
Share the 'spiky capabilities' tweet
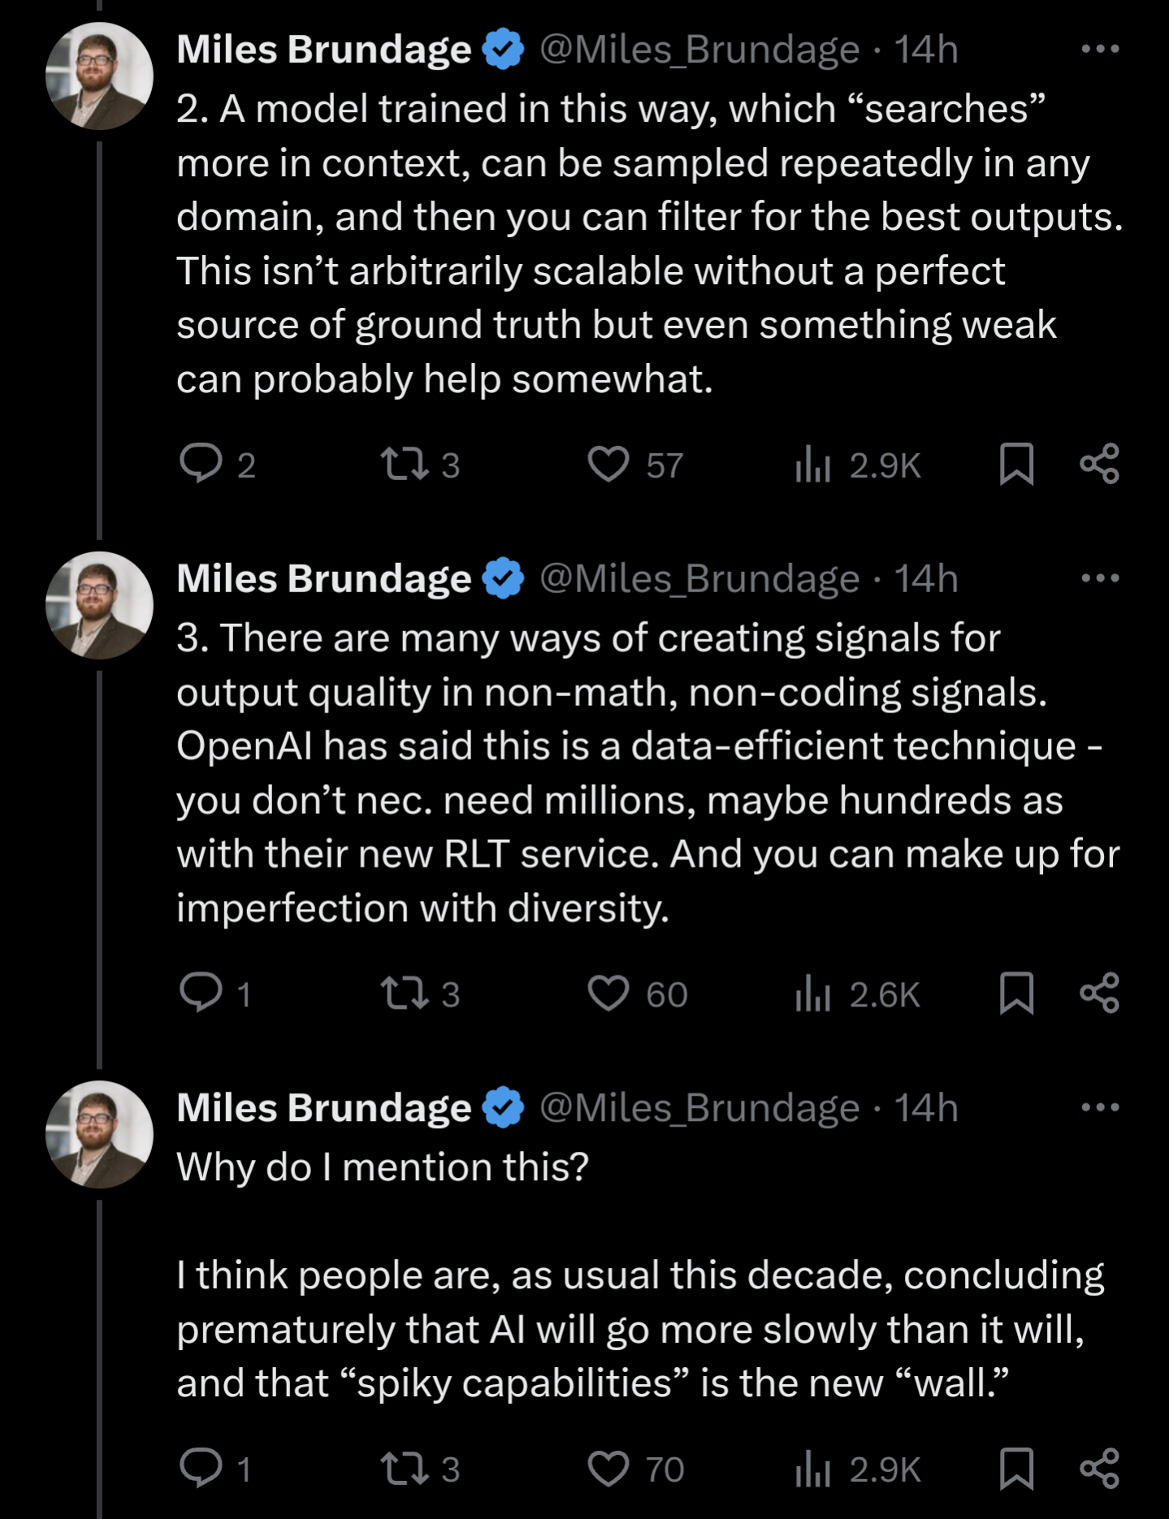[1099, 1468]
